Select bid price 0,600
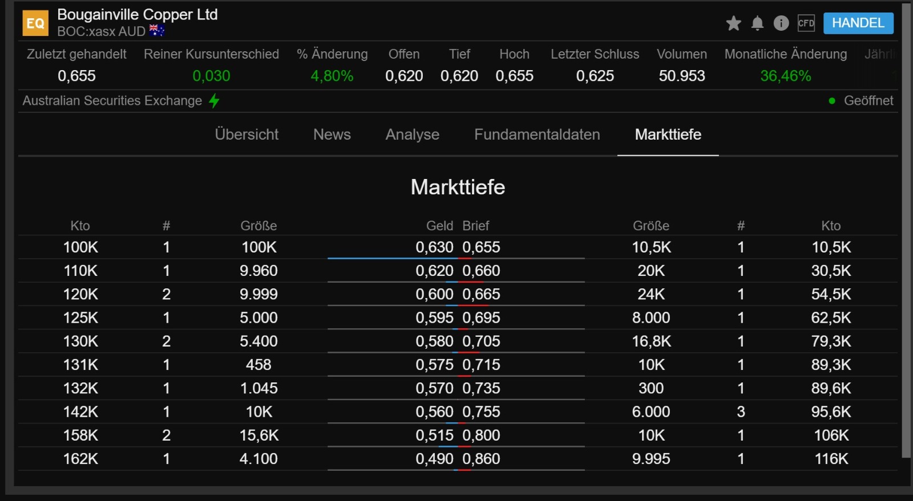 (434, 294)
